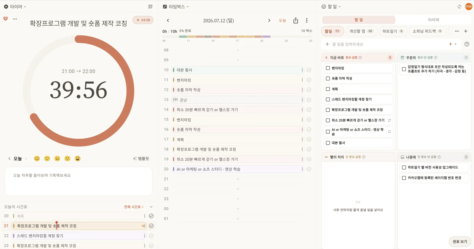The image size is (474, 249).
Task: Click previous day chevron beside 오늘 in journal
Action: click(9, 158)
